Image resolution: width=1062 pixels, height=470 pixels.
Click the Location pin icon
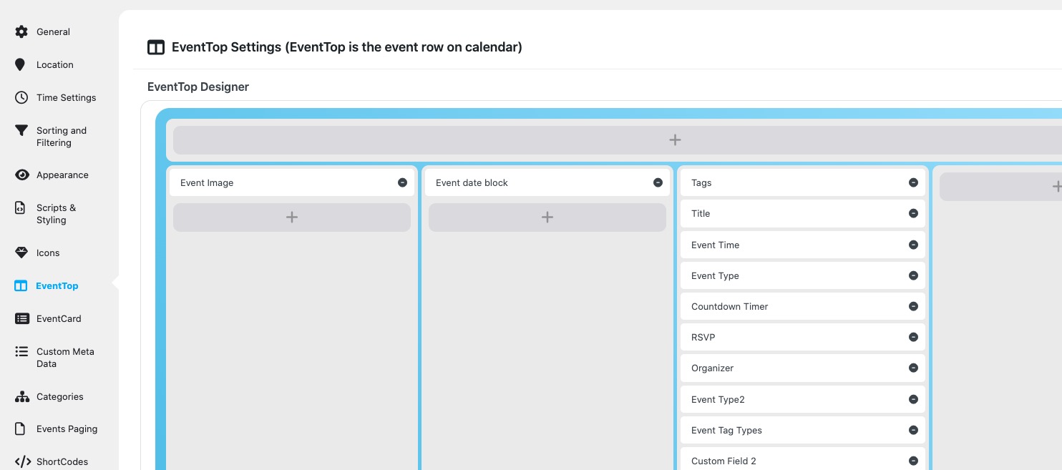[21, 64]
